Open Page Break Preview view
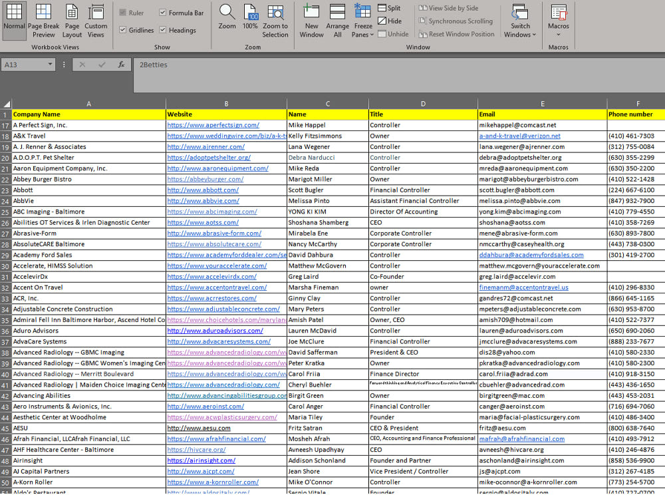 (43, 21)
